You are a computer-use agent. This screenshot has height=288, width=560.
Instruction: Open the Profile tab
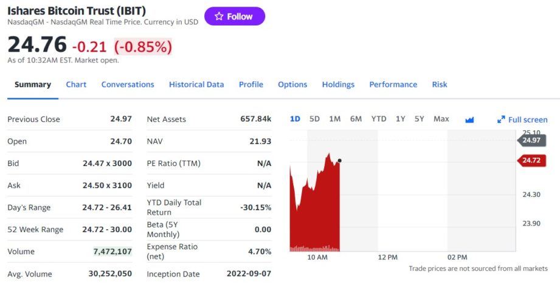pos(251,84)
